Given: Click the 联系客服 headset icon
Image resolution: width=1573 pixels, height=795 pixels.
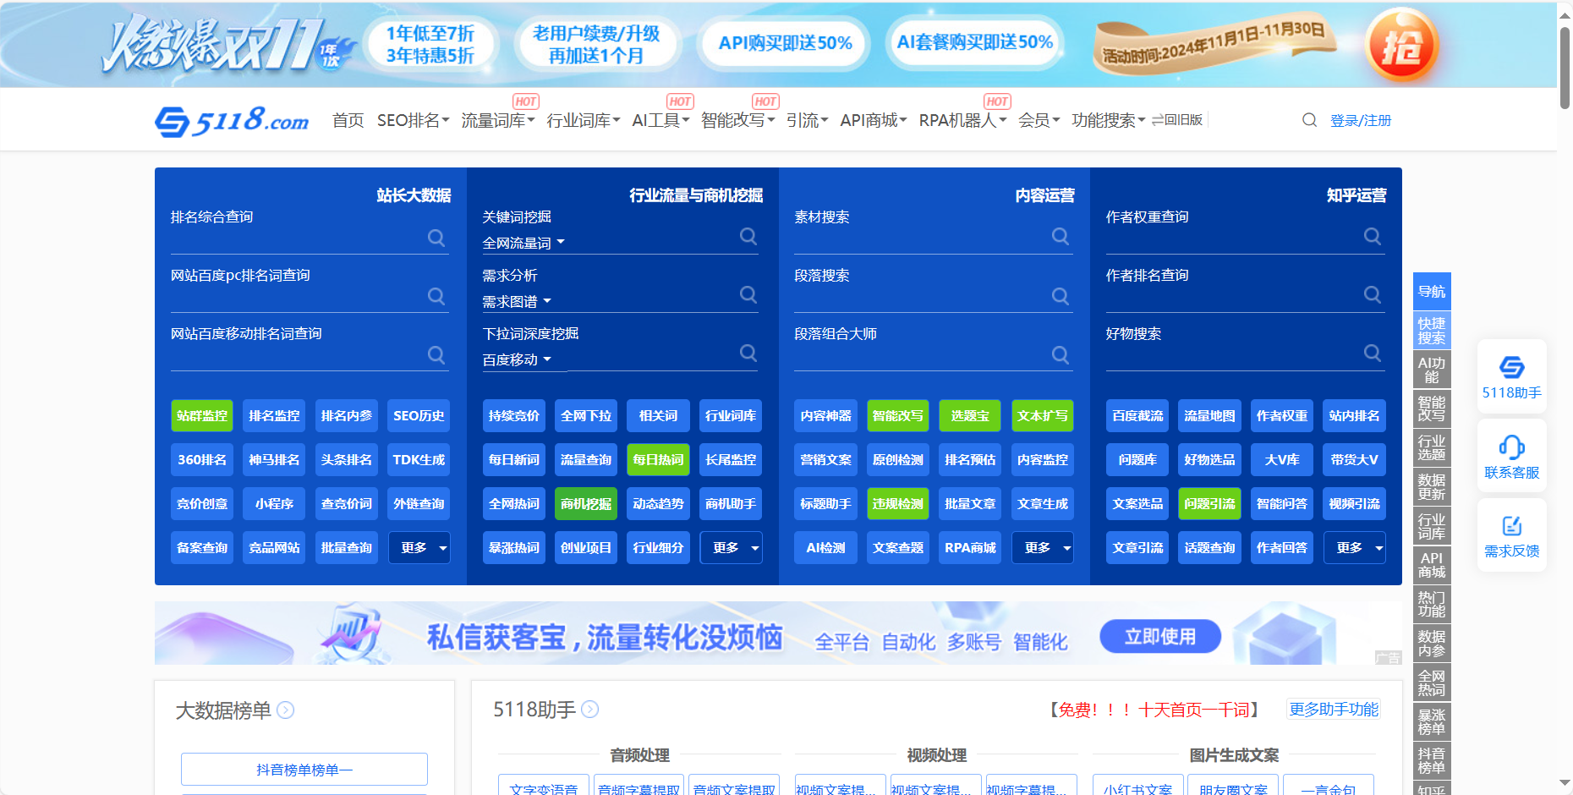Looking at the screenshot, I should pos(1511,448).
